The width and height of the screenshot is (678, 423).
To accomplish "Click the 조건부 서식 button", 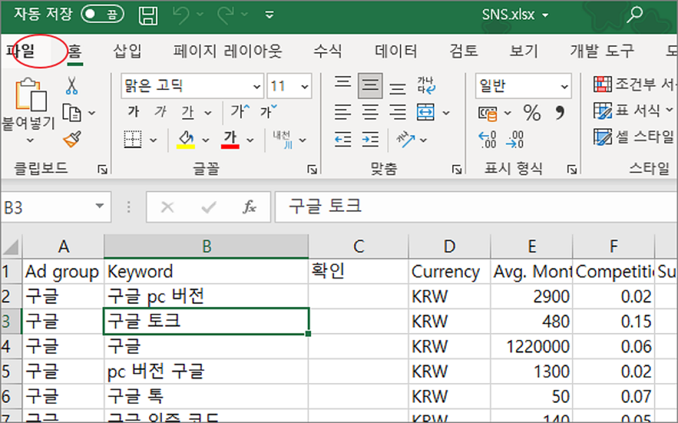I will (635, 84).
